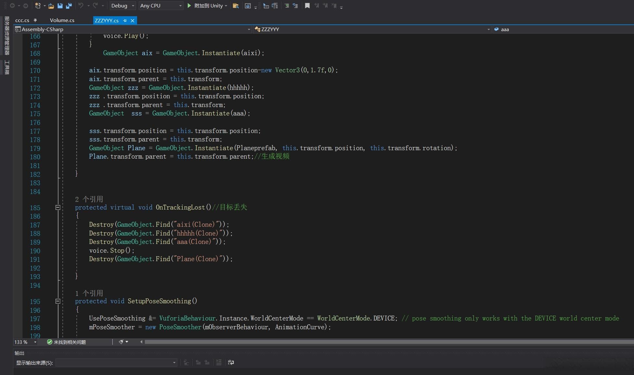The image size is (634, 375).
Task: Open the aaa member navigation dropdown
Action: 563,29
